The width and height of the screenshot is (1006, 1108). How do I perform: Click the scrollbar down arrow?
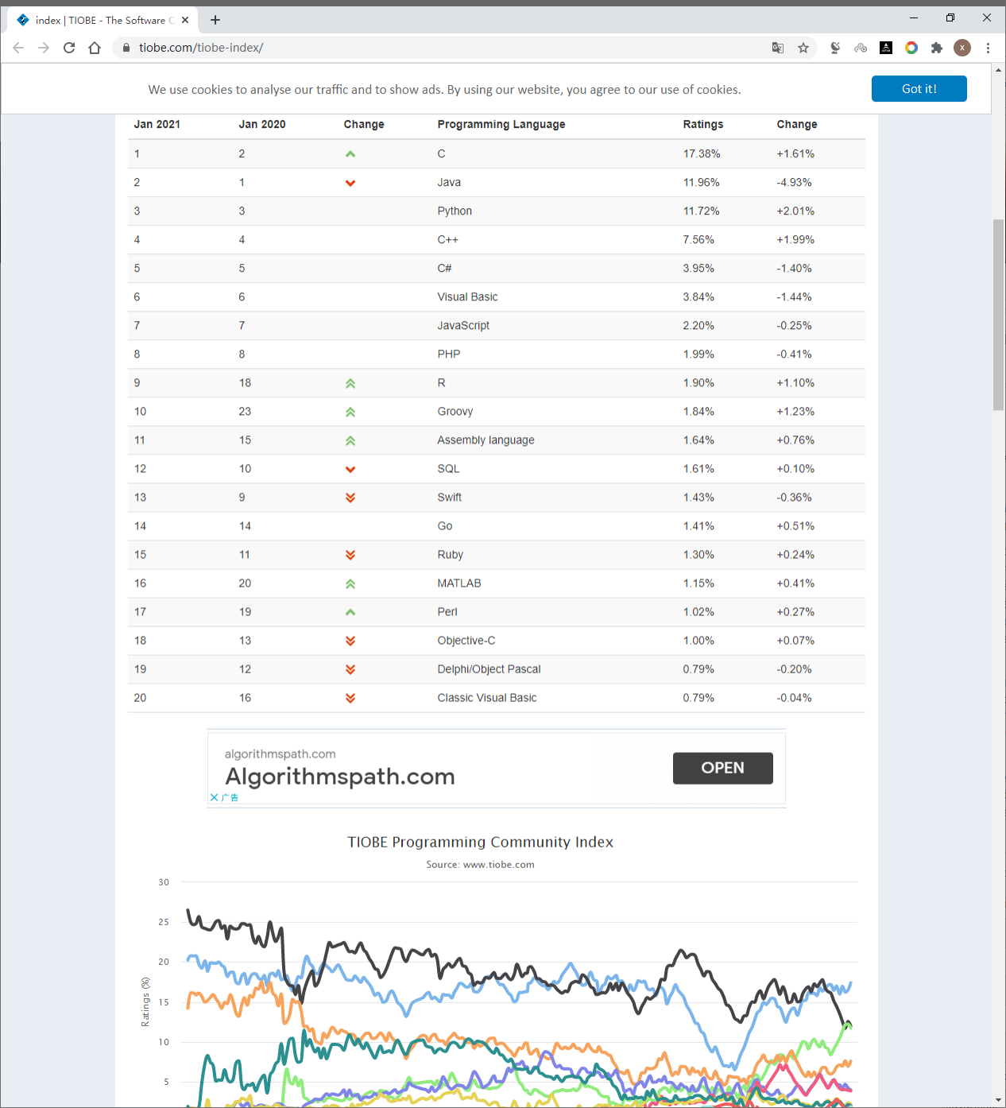(x=998, y=1100)
